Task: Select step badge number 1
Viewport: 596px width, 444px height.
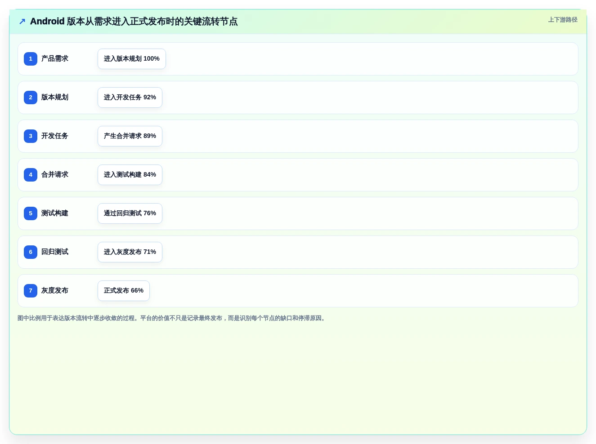Action: [x=31, y=59]
